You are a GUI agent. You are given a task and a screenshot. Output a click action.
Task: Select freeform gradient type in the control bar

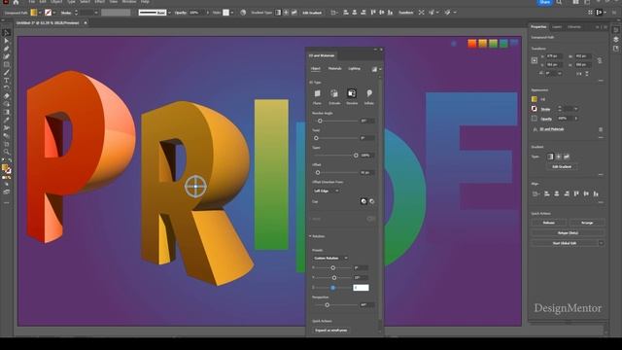[294, 13]
